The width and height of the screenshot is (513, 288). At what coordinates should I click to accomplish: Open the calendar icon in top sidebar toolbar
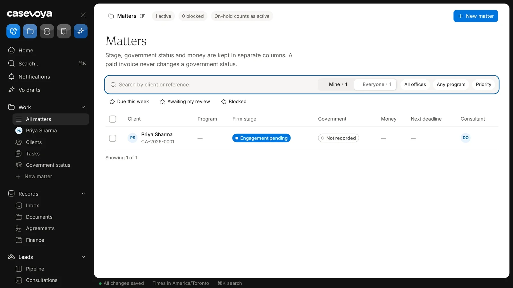[47, 31]
